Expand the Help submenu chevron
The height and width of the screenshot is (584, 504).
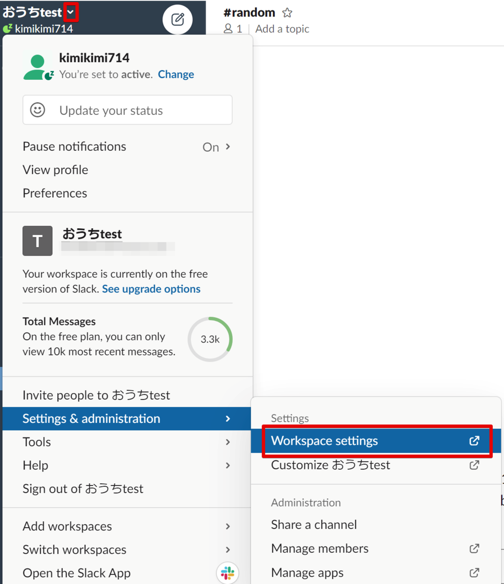[x=228, y=465]
